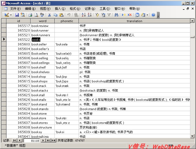
Task: Open Microsoft Access Help icon
Action: (153, 15)
